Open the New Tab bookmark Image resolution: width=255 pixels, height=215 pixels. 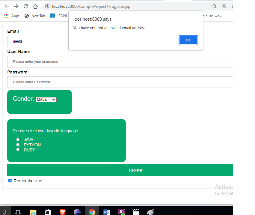tap(35, 16)
